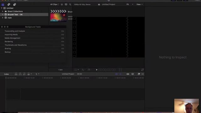The image size is (201, 113).
Task: Enter fullscreen viewer playback
Action: click(142, 70)
